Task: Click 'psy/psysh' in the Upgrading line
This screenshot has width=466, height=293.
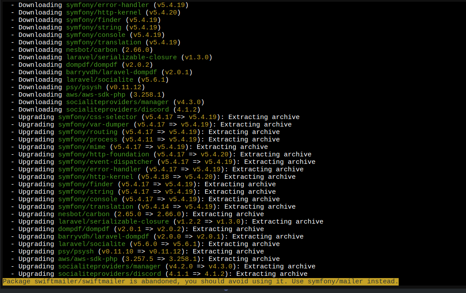Action: pyautogui.click(x=76, y=251)
